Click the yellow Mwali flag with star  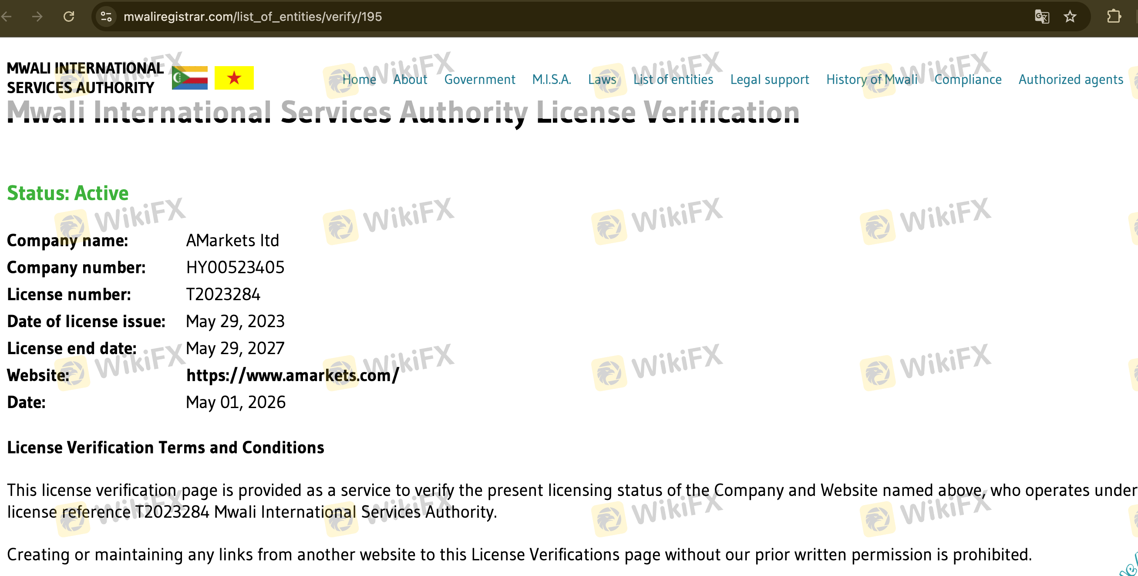[234, 78]
